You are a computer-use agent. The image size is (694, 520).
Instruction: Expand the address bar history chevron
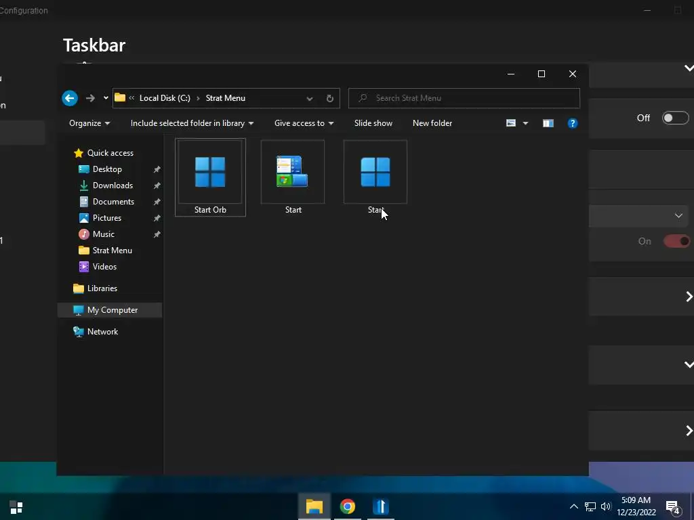point(310,99)
